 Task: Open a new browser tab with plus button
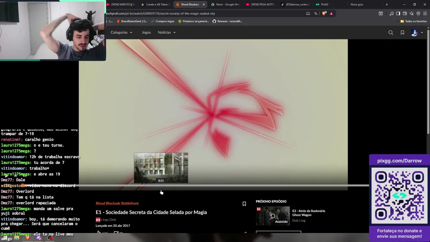pos(387,4)
